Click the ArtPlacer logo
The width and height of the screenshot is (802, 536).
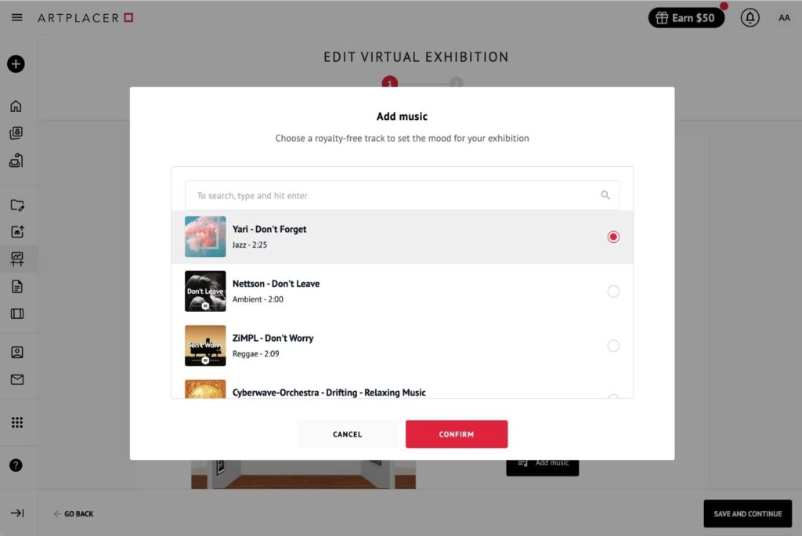tap(85, 18)
